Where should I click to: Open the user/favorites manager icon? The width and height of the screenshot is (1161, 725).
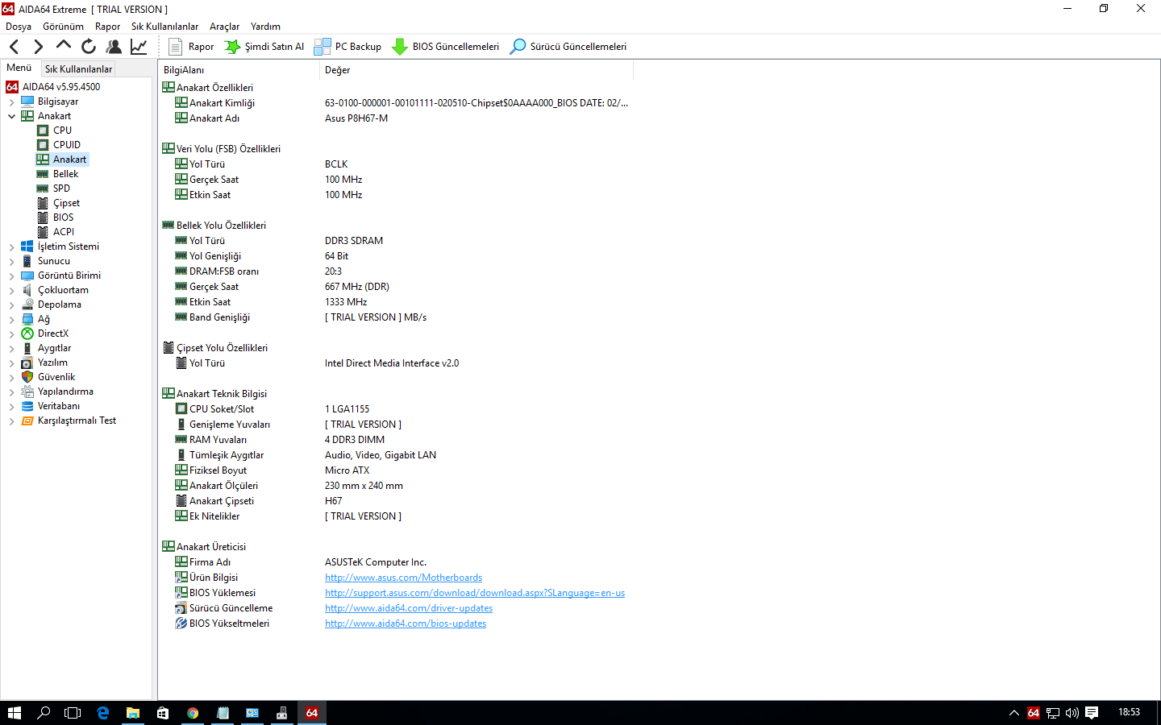(x=114, y=47)
